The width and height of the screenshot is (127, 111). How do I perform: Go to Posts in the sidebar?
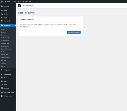pyautogui.click(x=8, y=11)
